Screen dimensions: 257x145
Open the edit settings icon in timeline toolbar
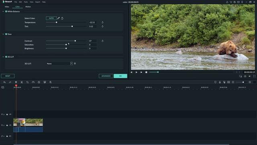pyautogui.click(x=51, y=82)
